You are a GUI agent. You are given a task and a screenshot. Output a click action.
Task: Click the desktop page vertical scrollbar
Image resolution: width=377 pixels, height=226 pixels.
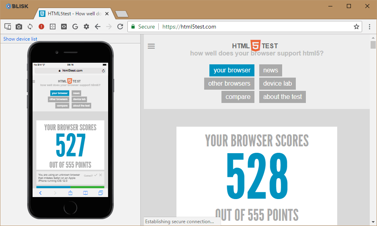pyautogui.click(x=373, y=121)
